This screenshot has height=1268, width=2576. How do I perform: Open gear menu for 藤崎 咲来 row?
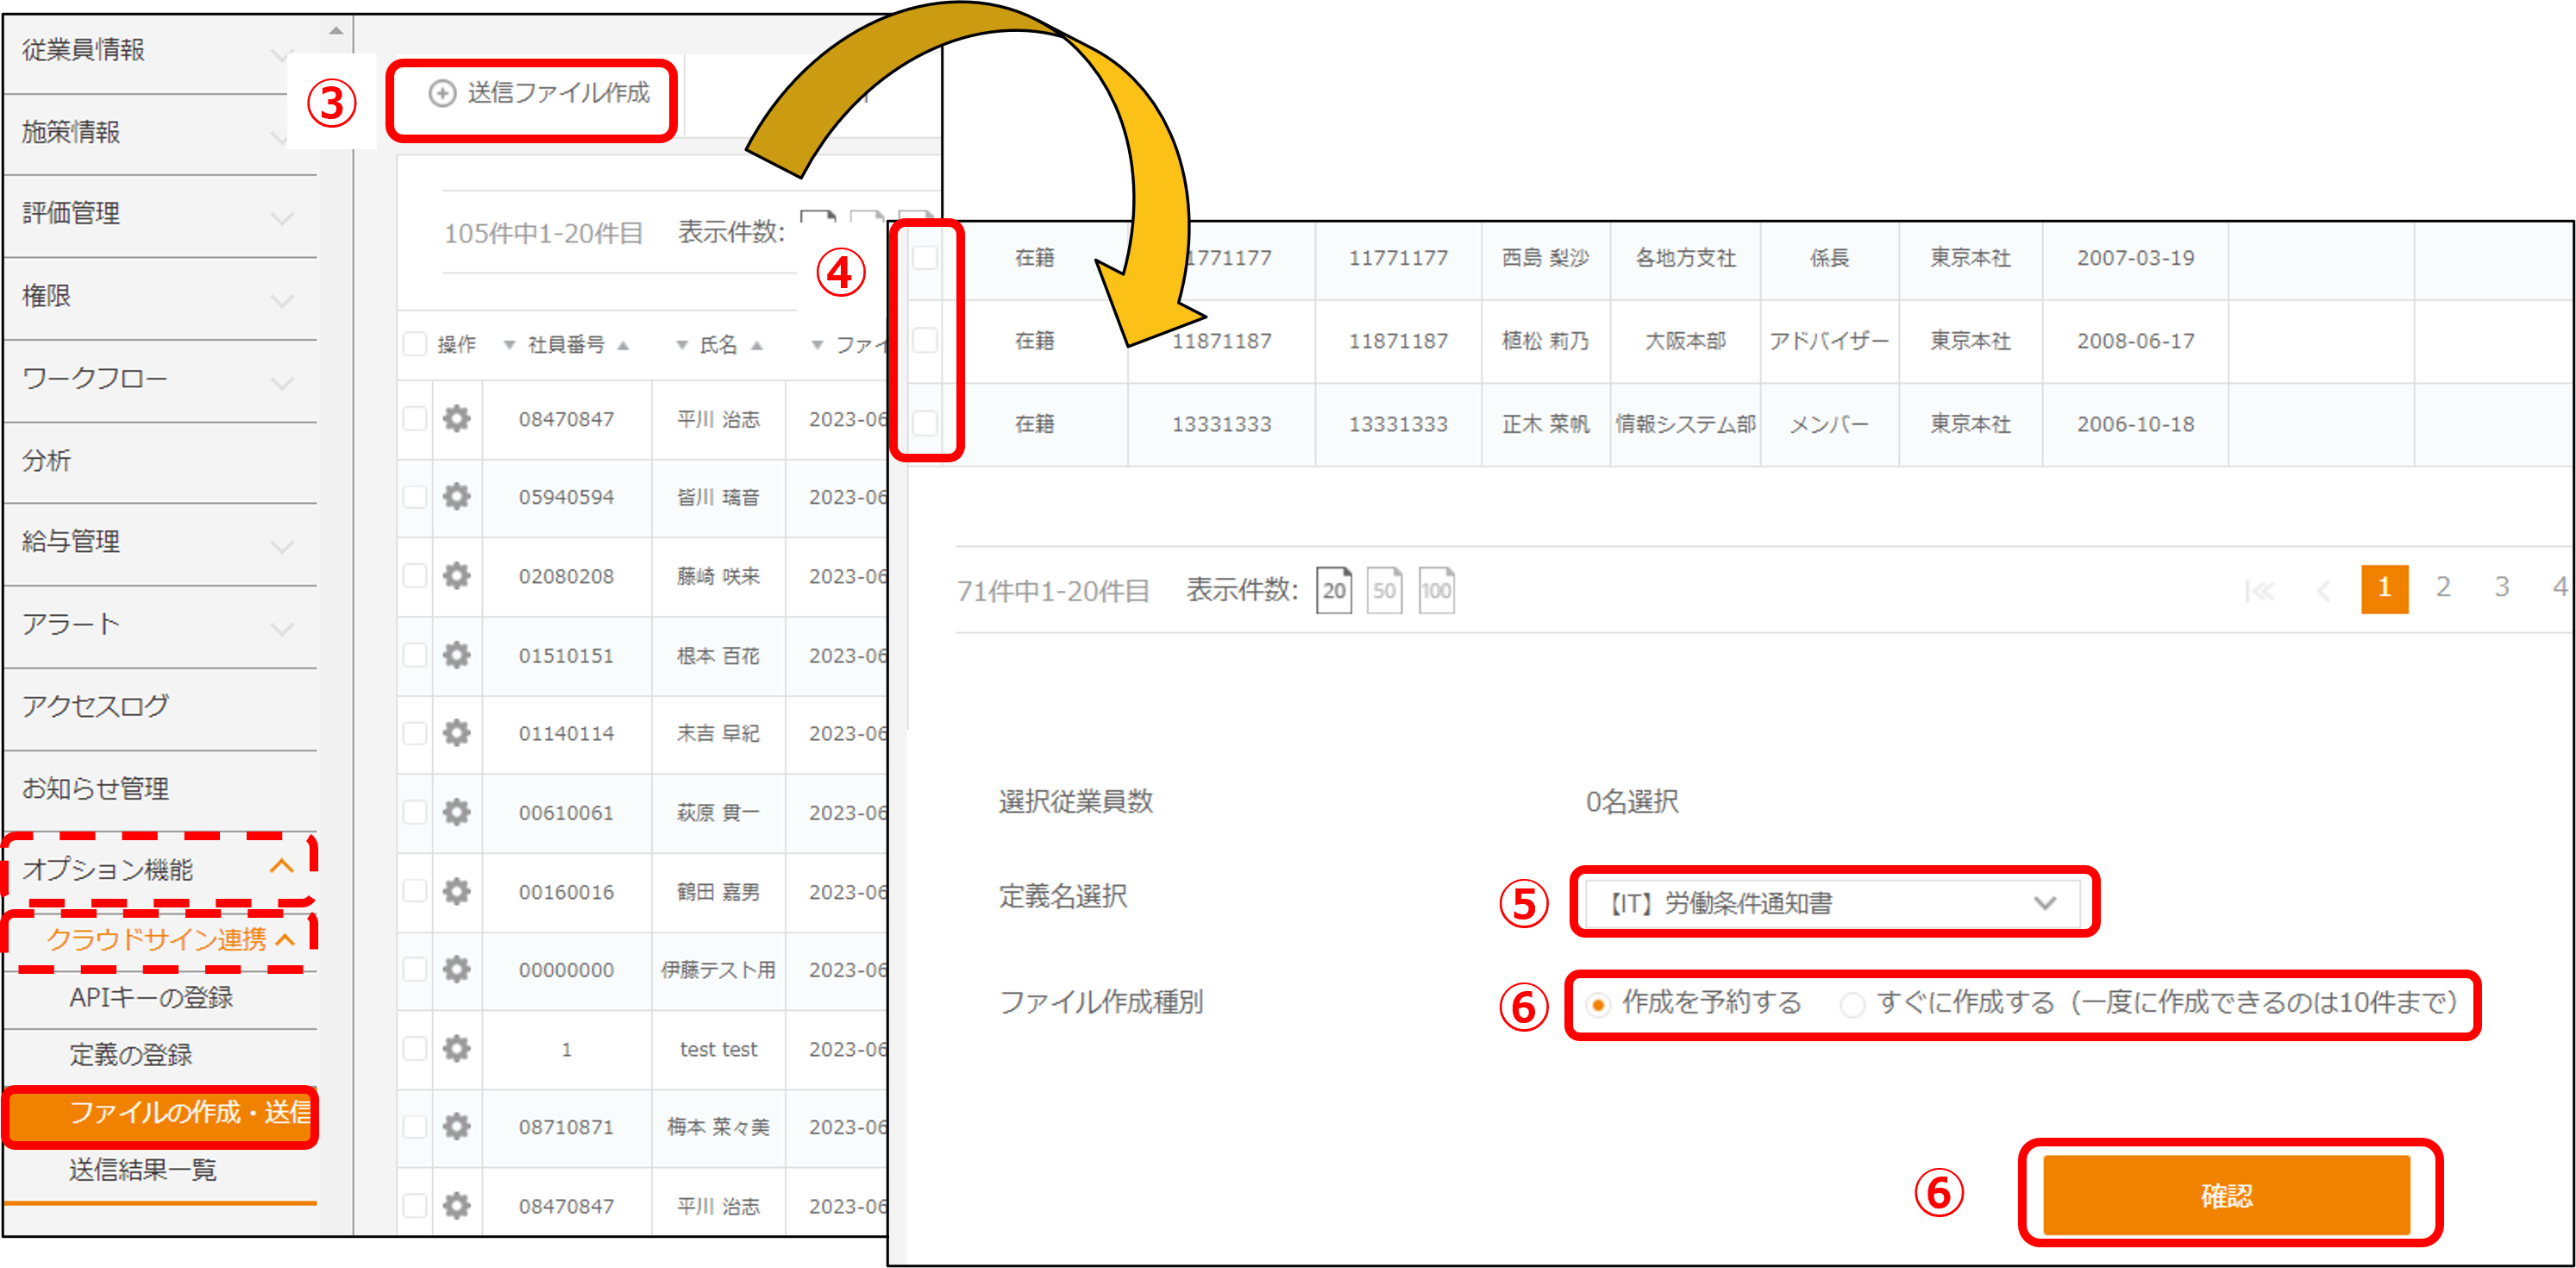457,576
